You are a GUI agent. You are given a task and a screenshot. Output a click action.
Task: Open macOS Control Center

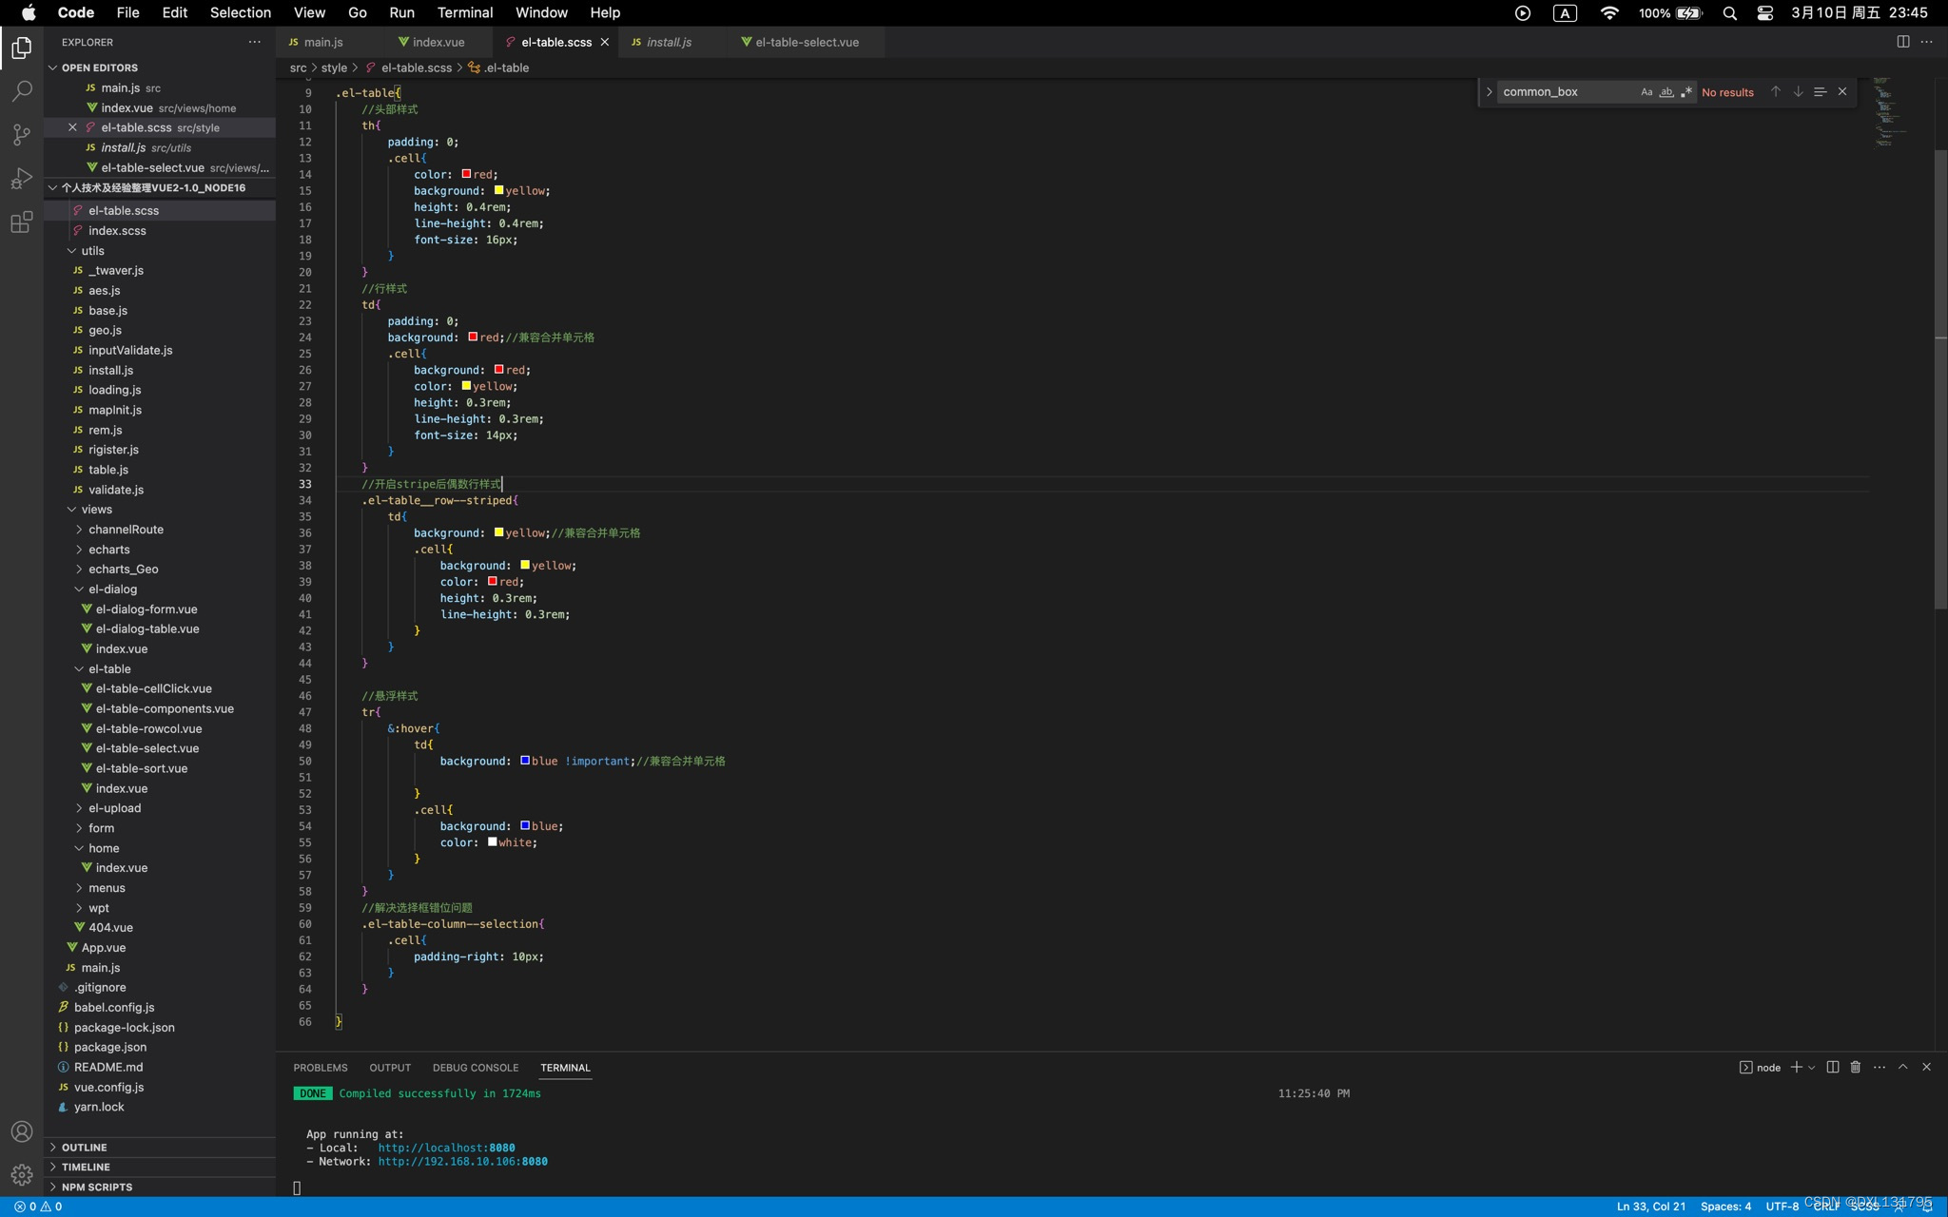(x=1764, y=12)
